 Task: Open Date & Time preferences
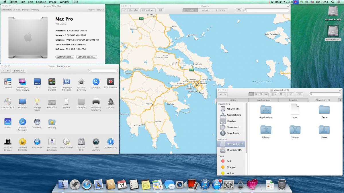[x=67, y=143]
